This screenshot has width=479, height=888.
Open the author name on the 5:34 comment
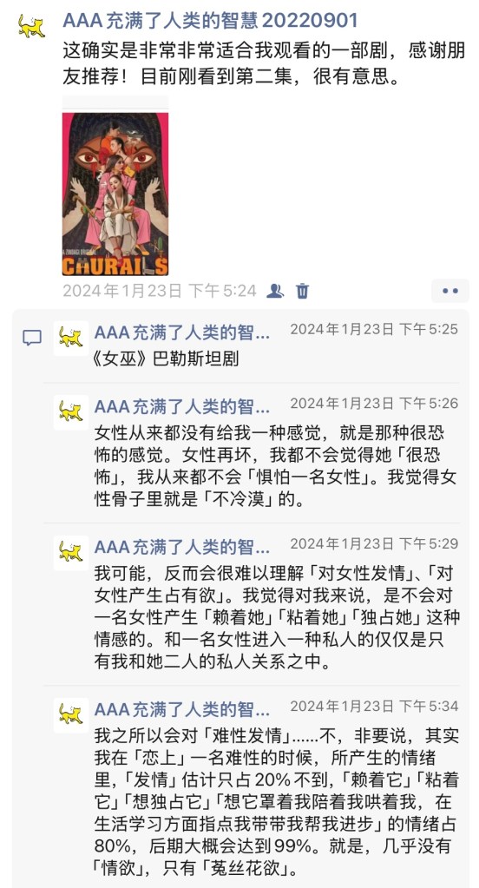tap(181, 710)
